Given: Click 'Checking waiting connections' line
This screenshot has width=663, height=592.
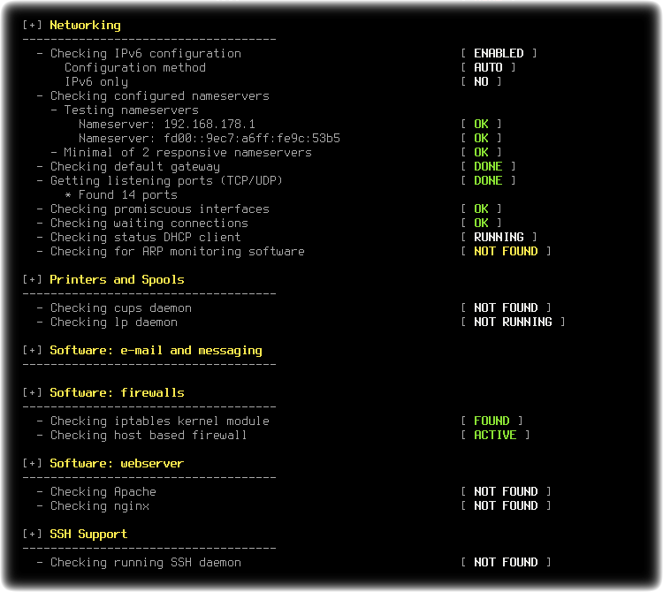Looking at the screenshot, I should point(149,224).
